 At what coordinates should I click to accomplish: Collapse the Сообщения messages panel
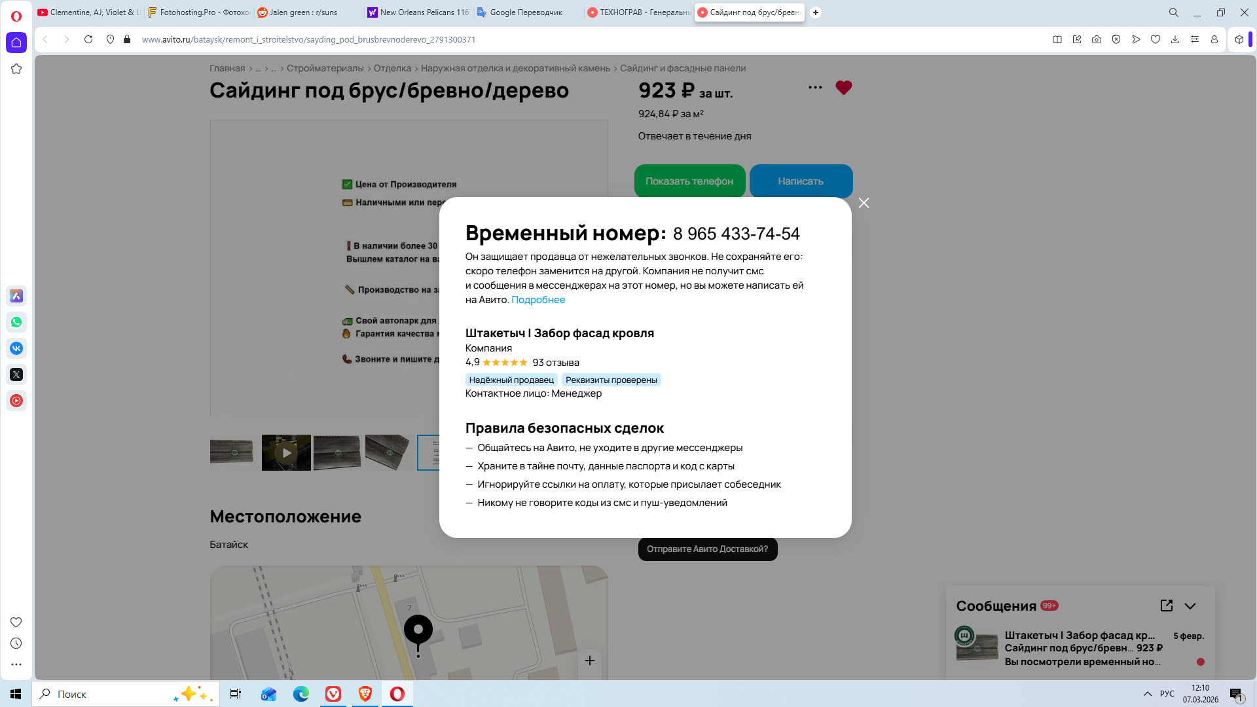point(1190,606)
